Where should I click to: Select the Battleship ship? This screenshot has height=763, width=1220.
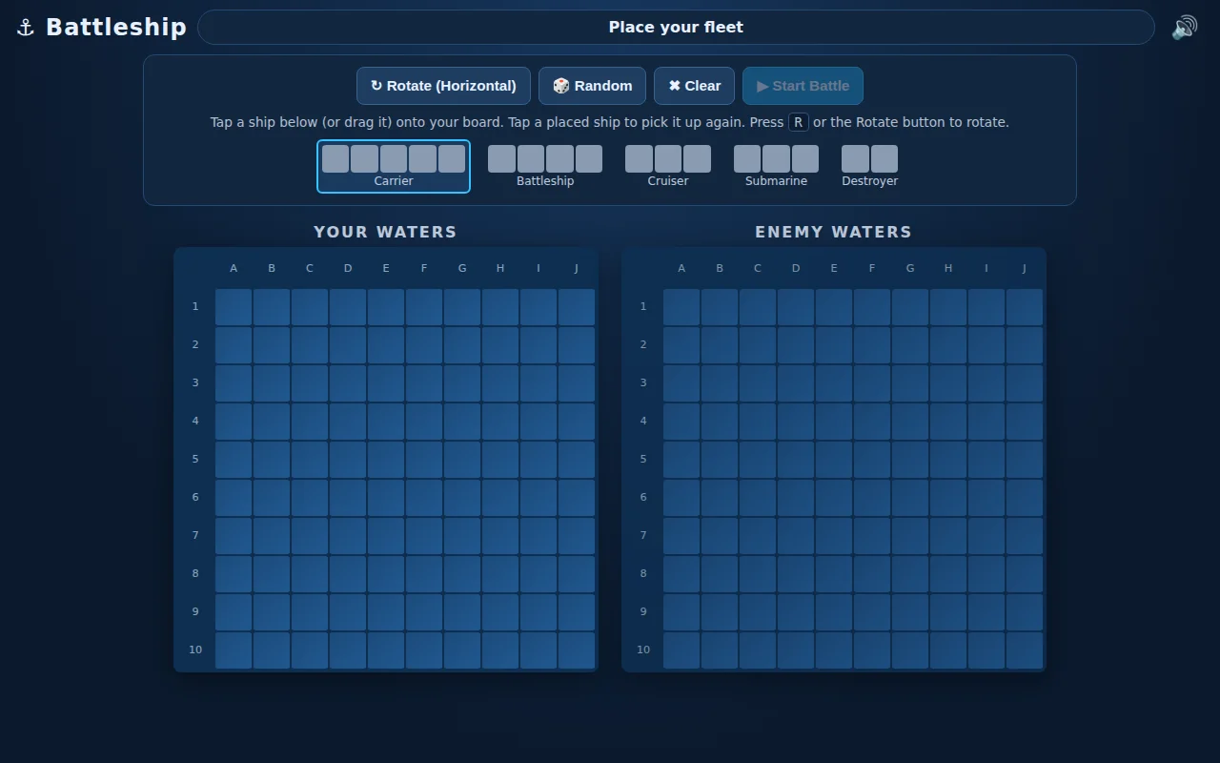545,167
